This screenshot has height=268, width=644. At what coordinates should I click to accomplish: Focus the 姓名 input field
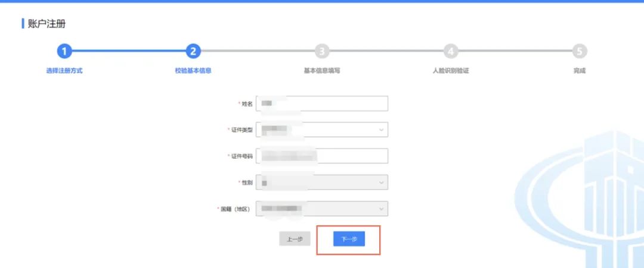pyautogui.click(x=321, y=103)
